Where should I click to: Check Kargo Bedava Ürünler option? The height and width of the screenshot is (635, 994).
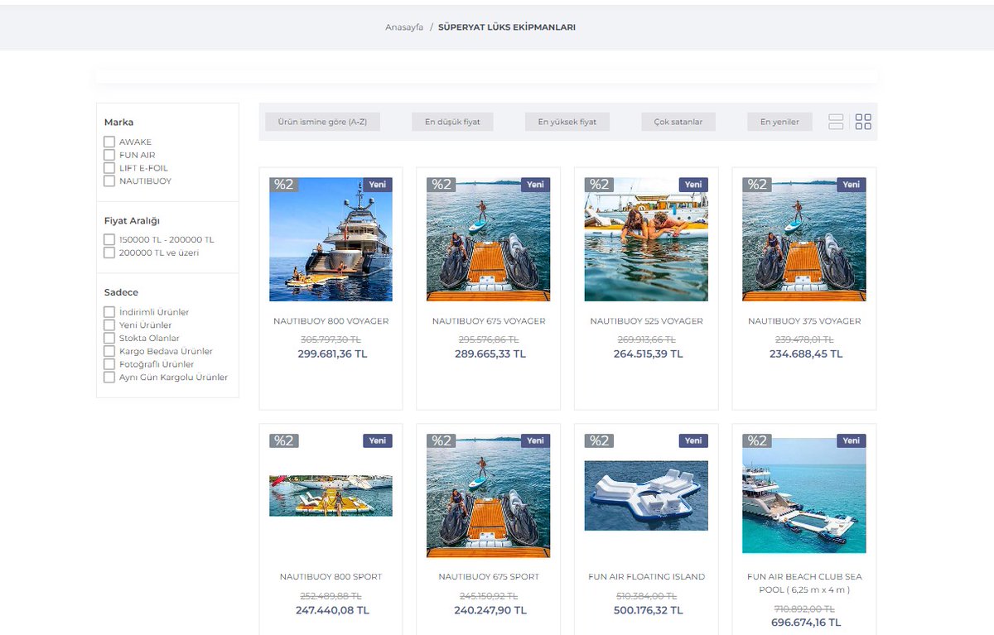click(109, 351)
